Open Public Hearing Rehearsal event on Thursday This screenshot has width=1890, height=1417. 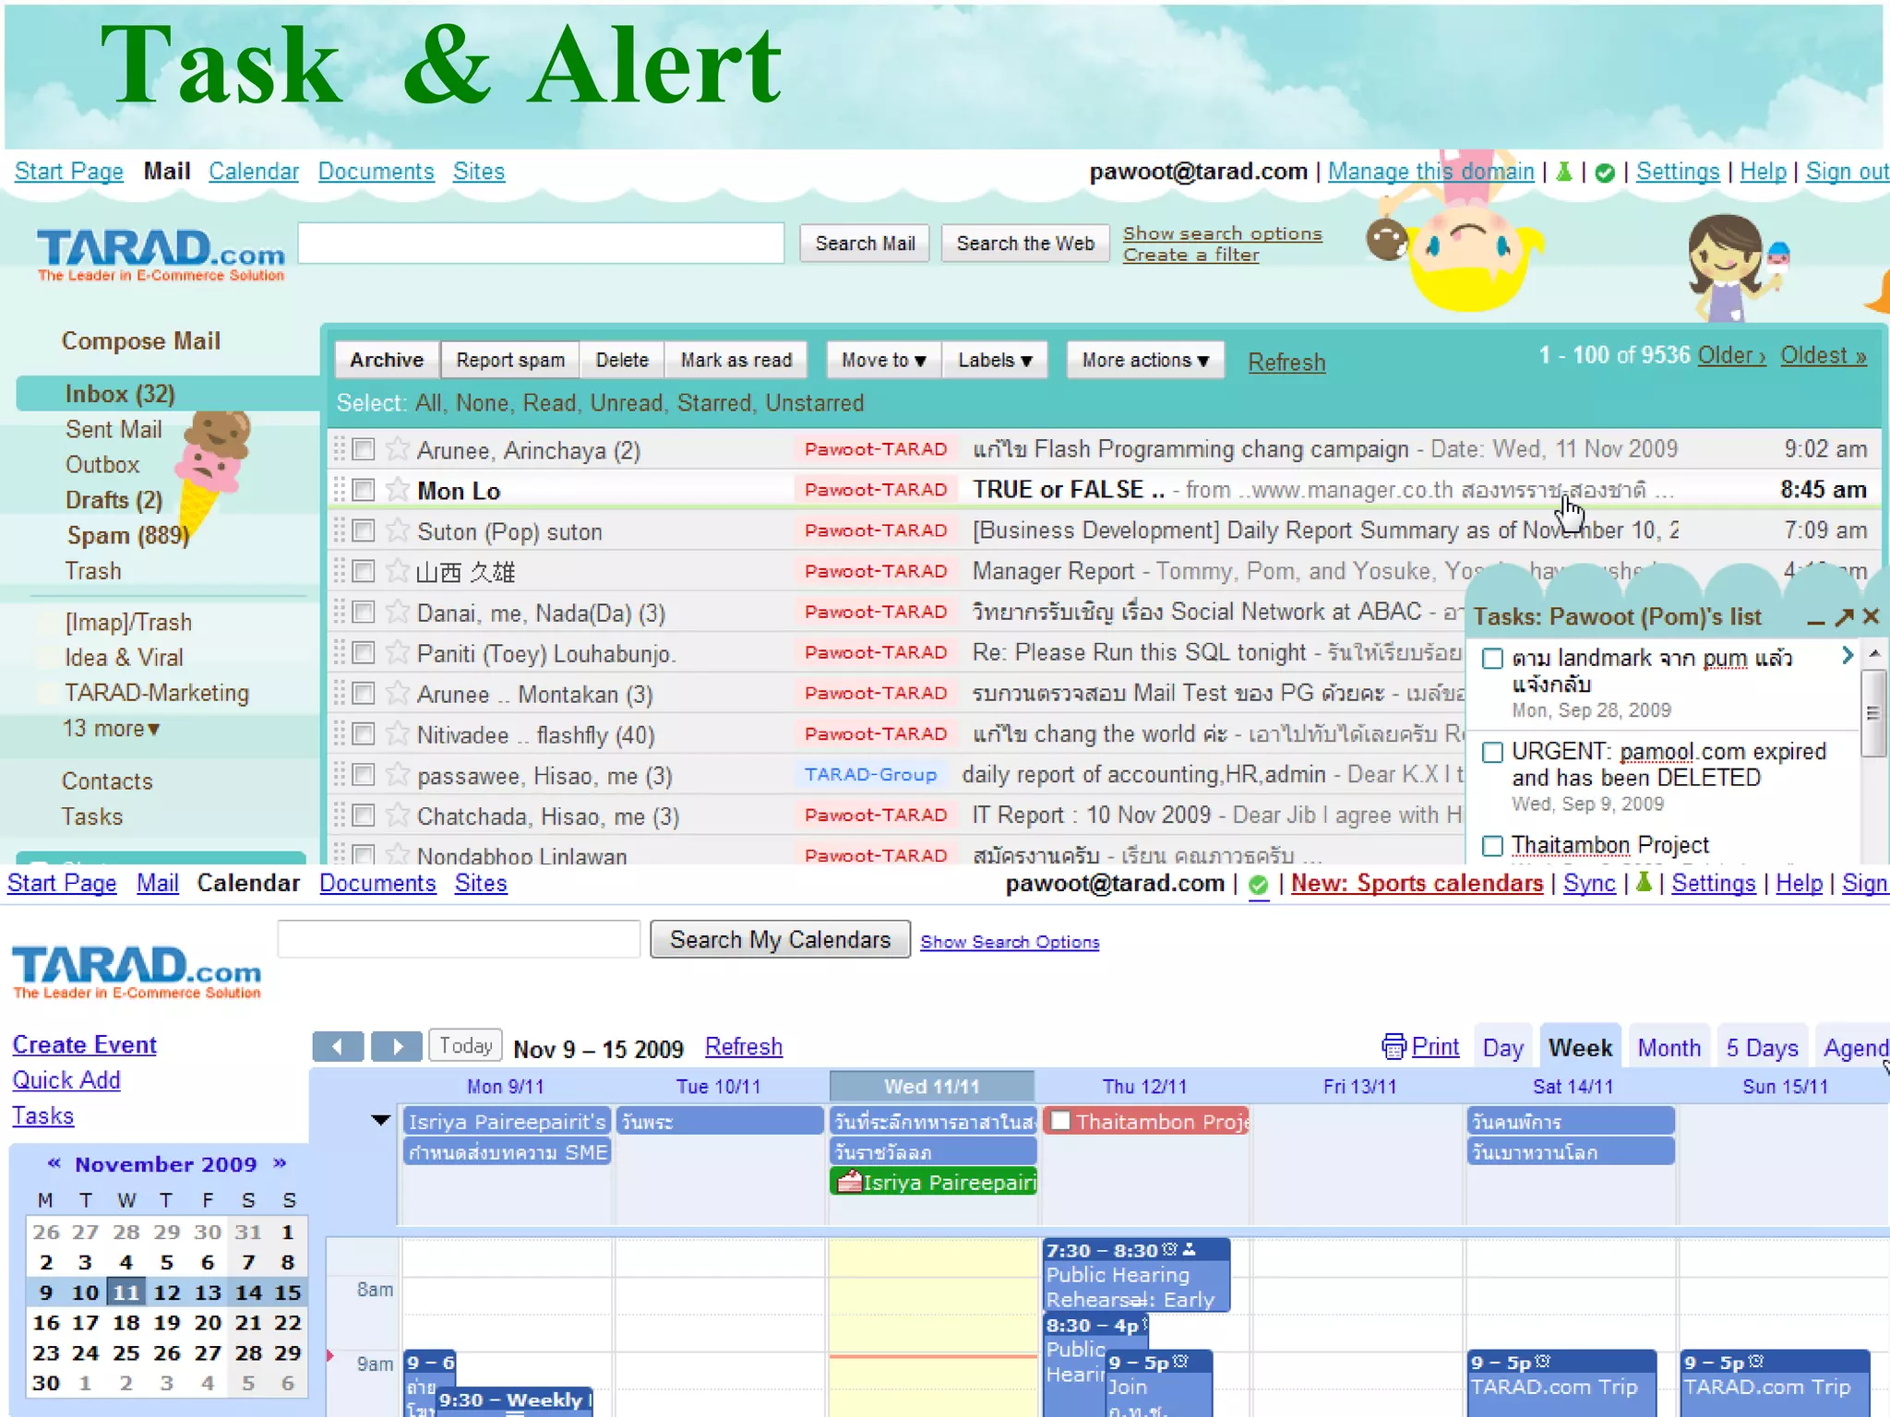pyautogui.click(x=1137, y=1275)
